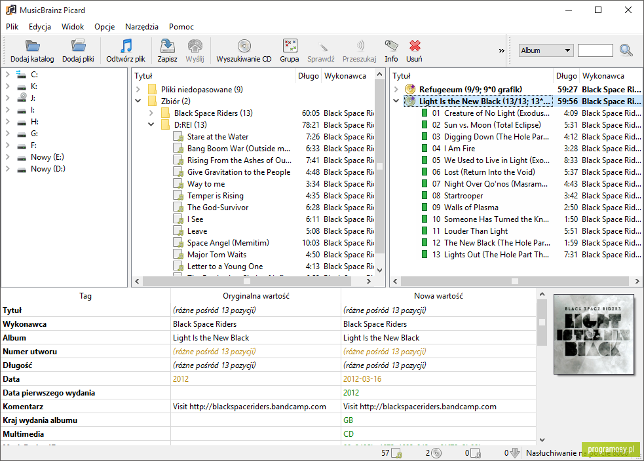
Task: Show hidden toolbar items via » chevron
Action: pyautogui.click(x=501, y=50)
